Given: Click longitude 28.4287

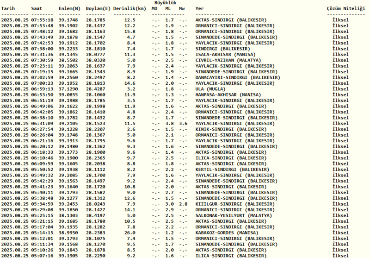Looking at the screenshot, I should [96, 89].
